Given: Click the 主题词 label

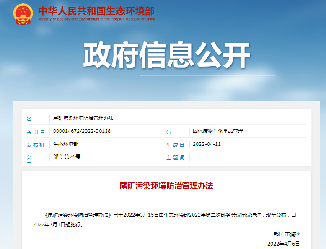Looking at the screenshot, I should 175,158.
